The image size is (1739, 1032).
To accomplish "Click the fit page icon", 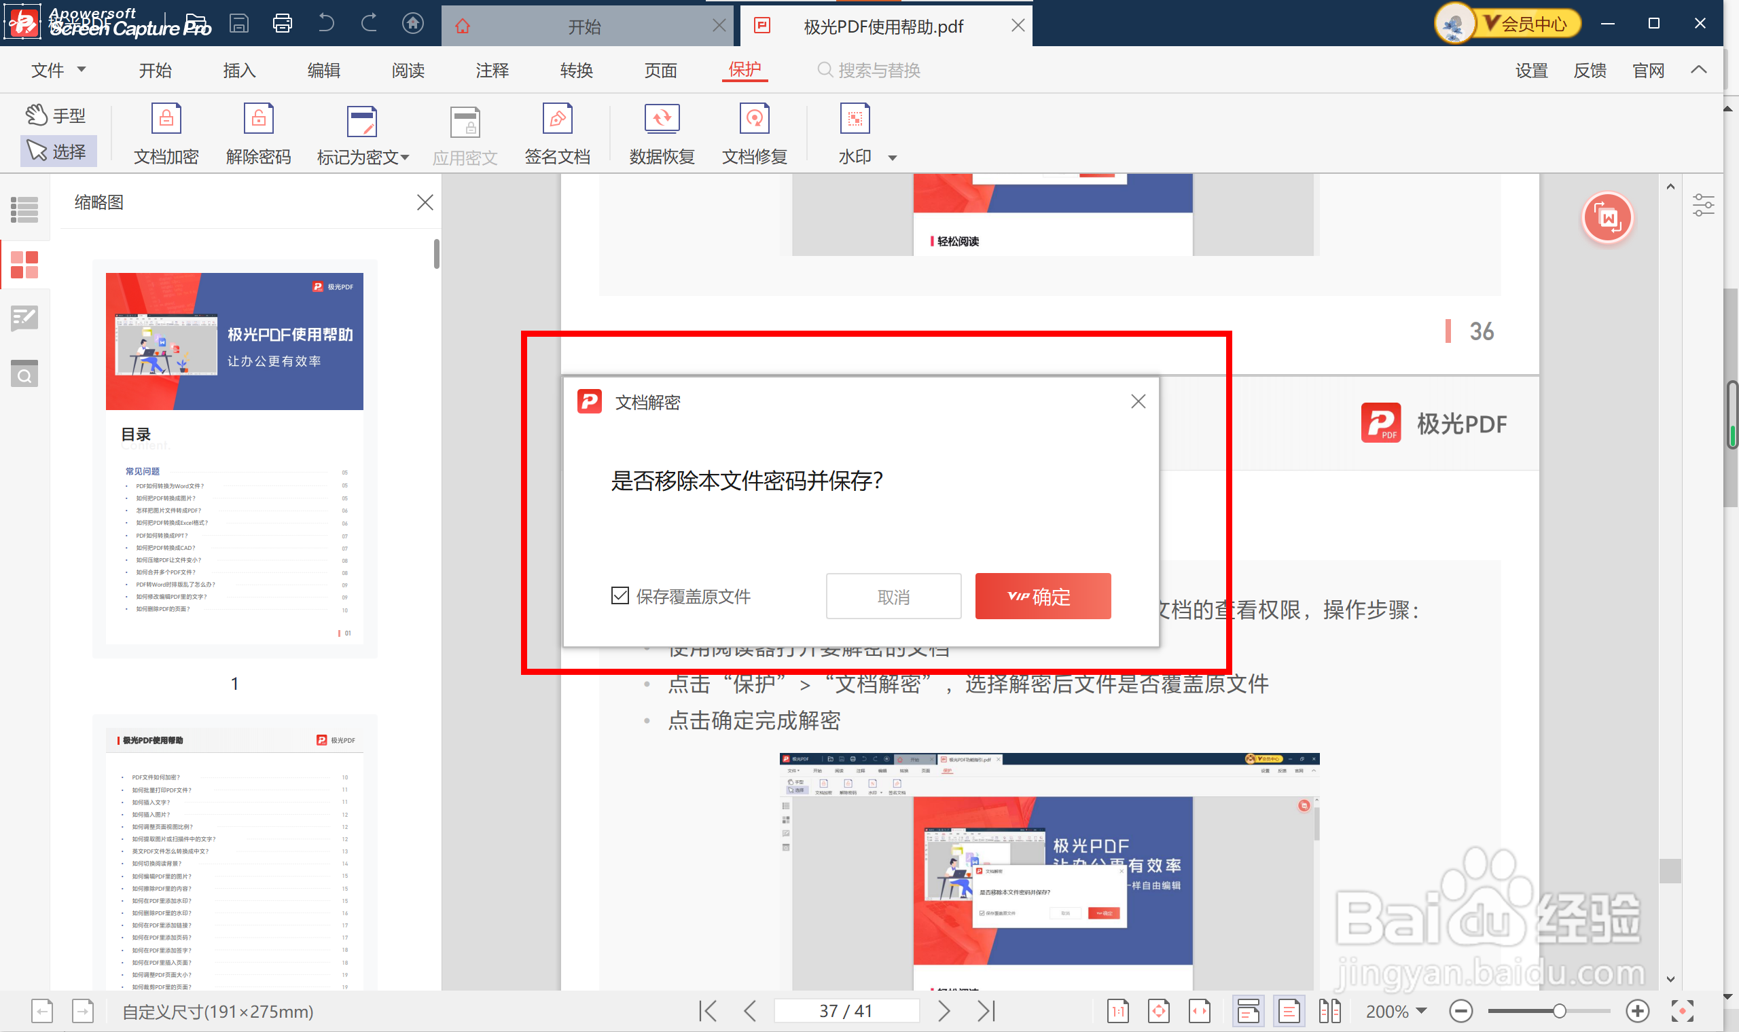I will pyautogui.click(x=1159, y=1011).
